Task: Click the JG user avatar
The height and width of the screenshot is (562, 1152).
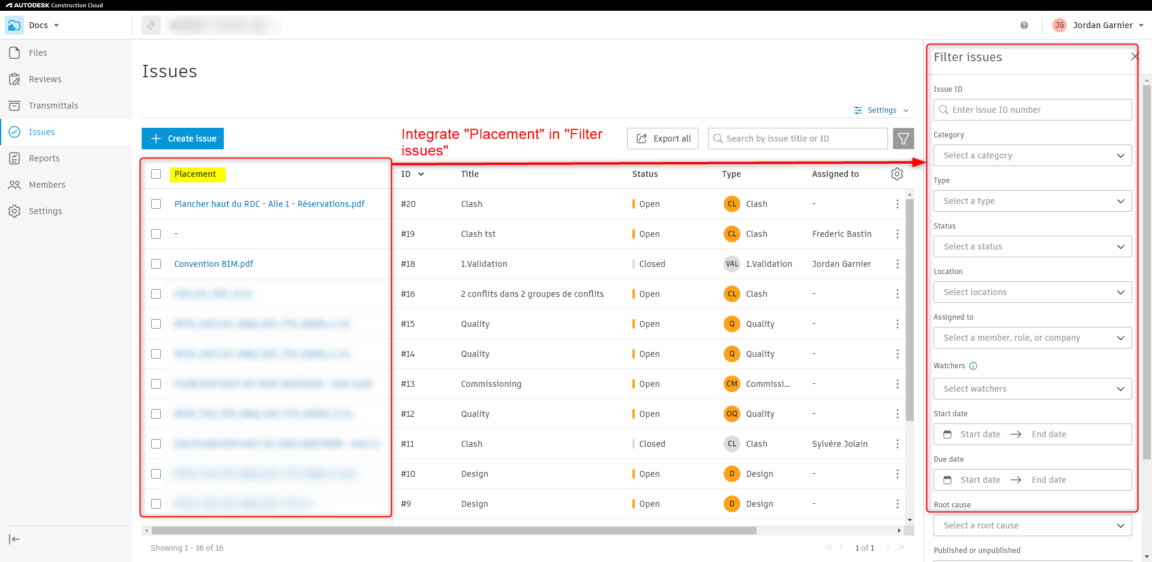Action: tap(1060, 25)
